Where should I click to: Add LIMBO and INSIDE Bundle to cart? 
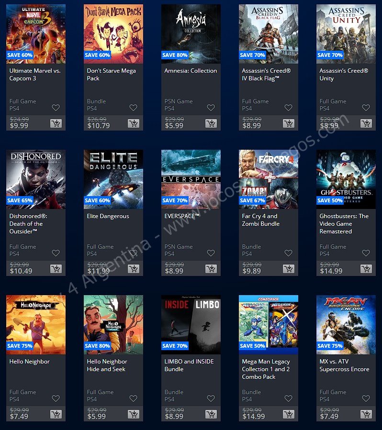pyautogui.click(x=211, y=414)
